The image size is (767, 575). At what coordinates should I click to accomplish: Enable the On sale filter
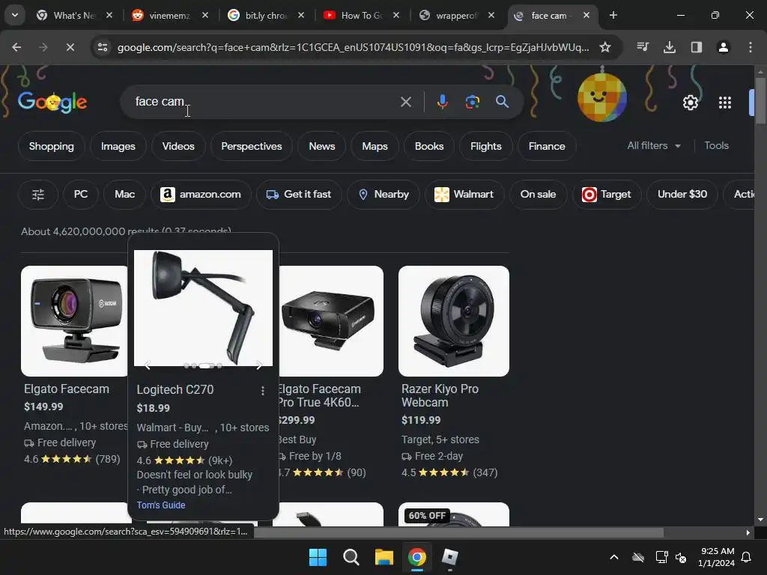coord(538,195)
